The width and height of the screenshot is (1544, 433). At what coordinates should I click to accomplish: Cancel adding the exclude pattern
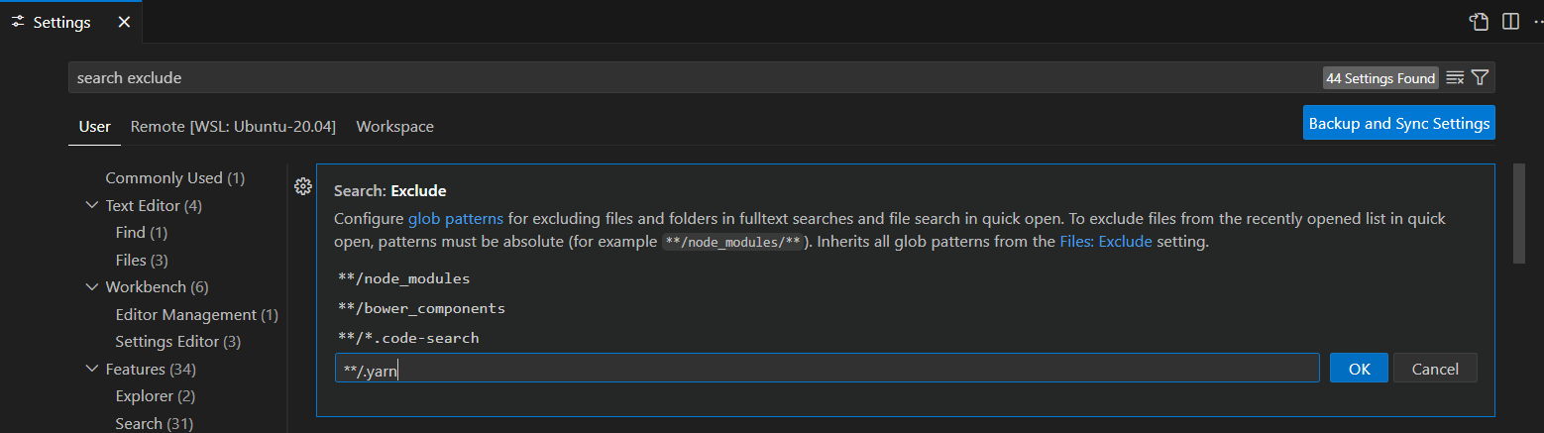click(1435, 369)
